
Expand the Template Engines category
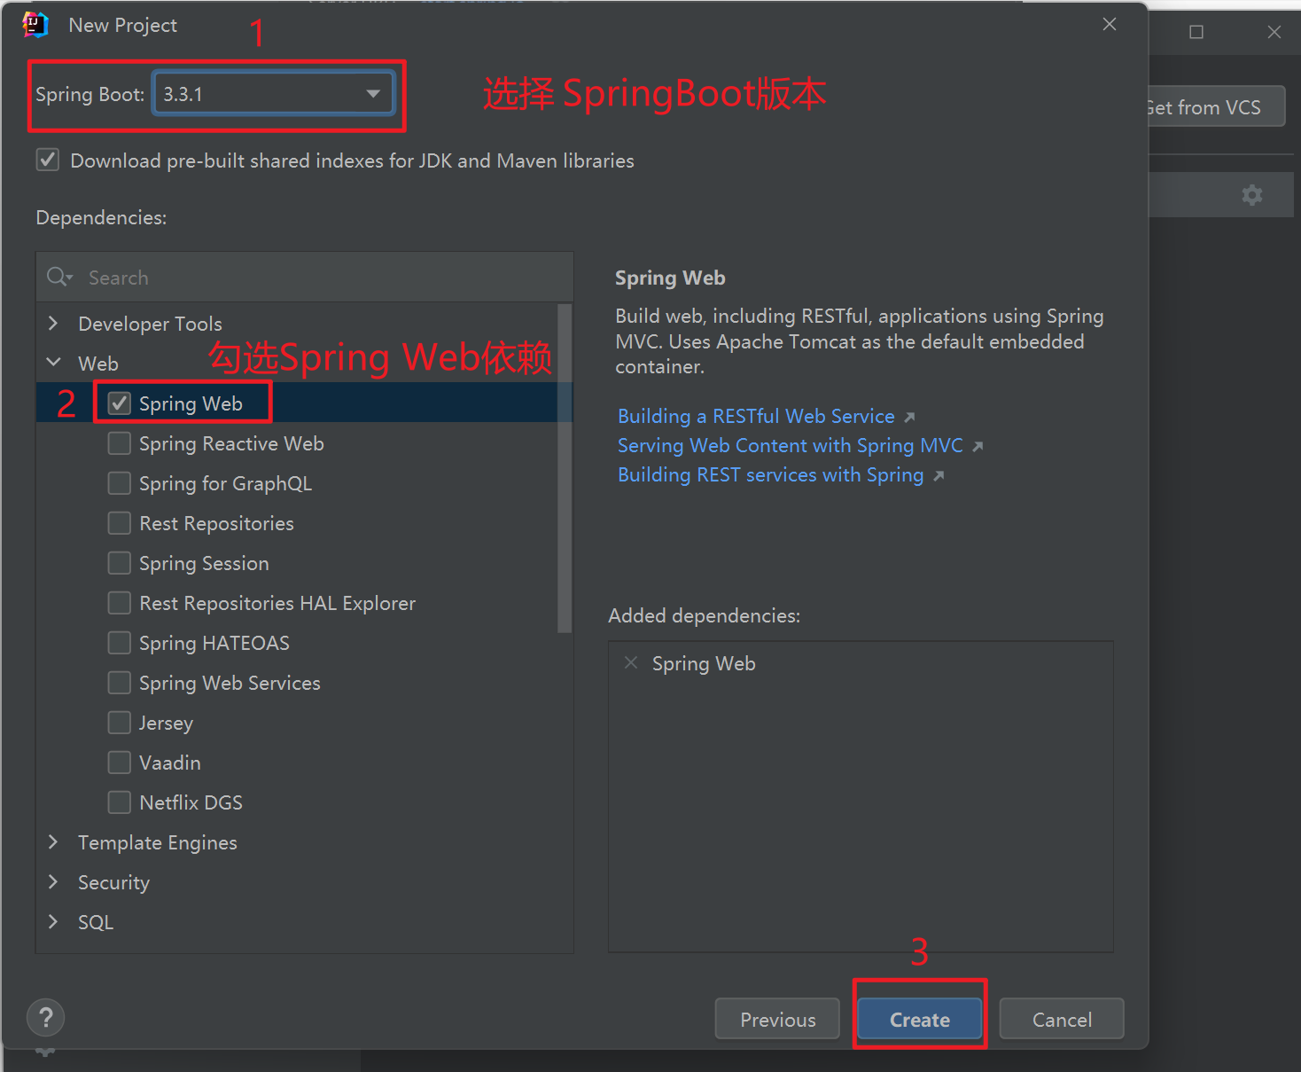pos(53,841)
